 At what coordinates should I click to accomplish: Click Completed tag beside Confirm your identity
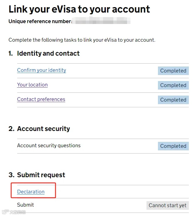[x=173, y=71]
